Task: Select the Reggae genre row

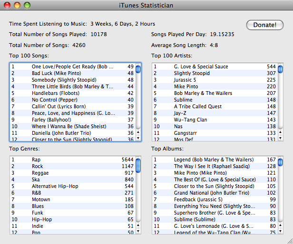Action: [73, 173]
